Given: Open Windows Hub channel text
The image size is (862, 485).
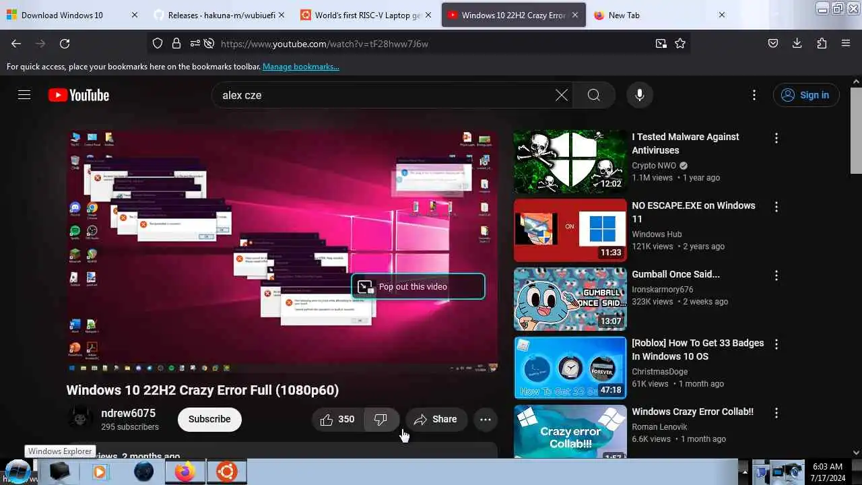Looking at the screenshot, I should coord(657,234).
